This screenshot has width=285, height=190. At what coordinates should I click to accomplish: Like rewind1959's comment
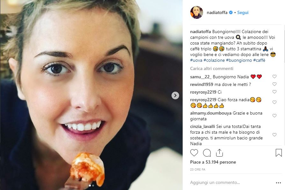[x=274, y=84]
